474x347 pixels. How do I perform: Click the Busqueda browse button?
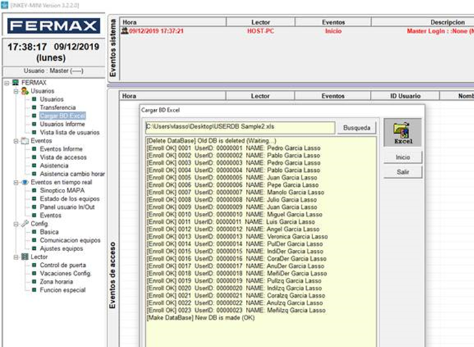357,128
